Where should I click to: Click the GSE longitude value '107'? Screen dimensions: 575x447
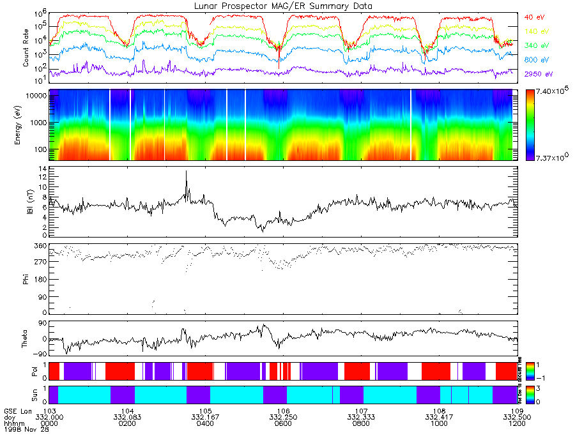click(361, 411)
